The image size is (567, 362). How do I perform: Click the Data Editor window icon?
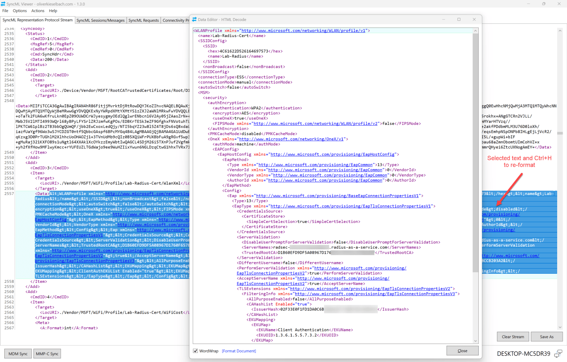coord(194,19)
